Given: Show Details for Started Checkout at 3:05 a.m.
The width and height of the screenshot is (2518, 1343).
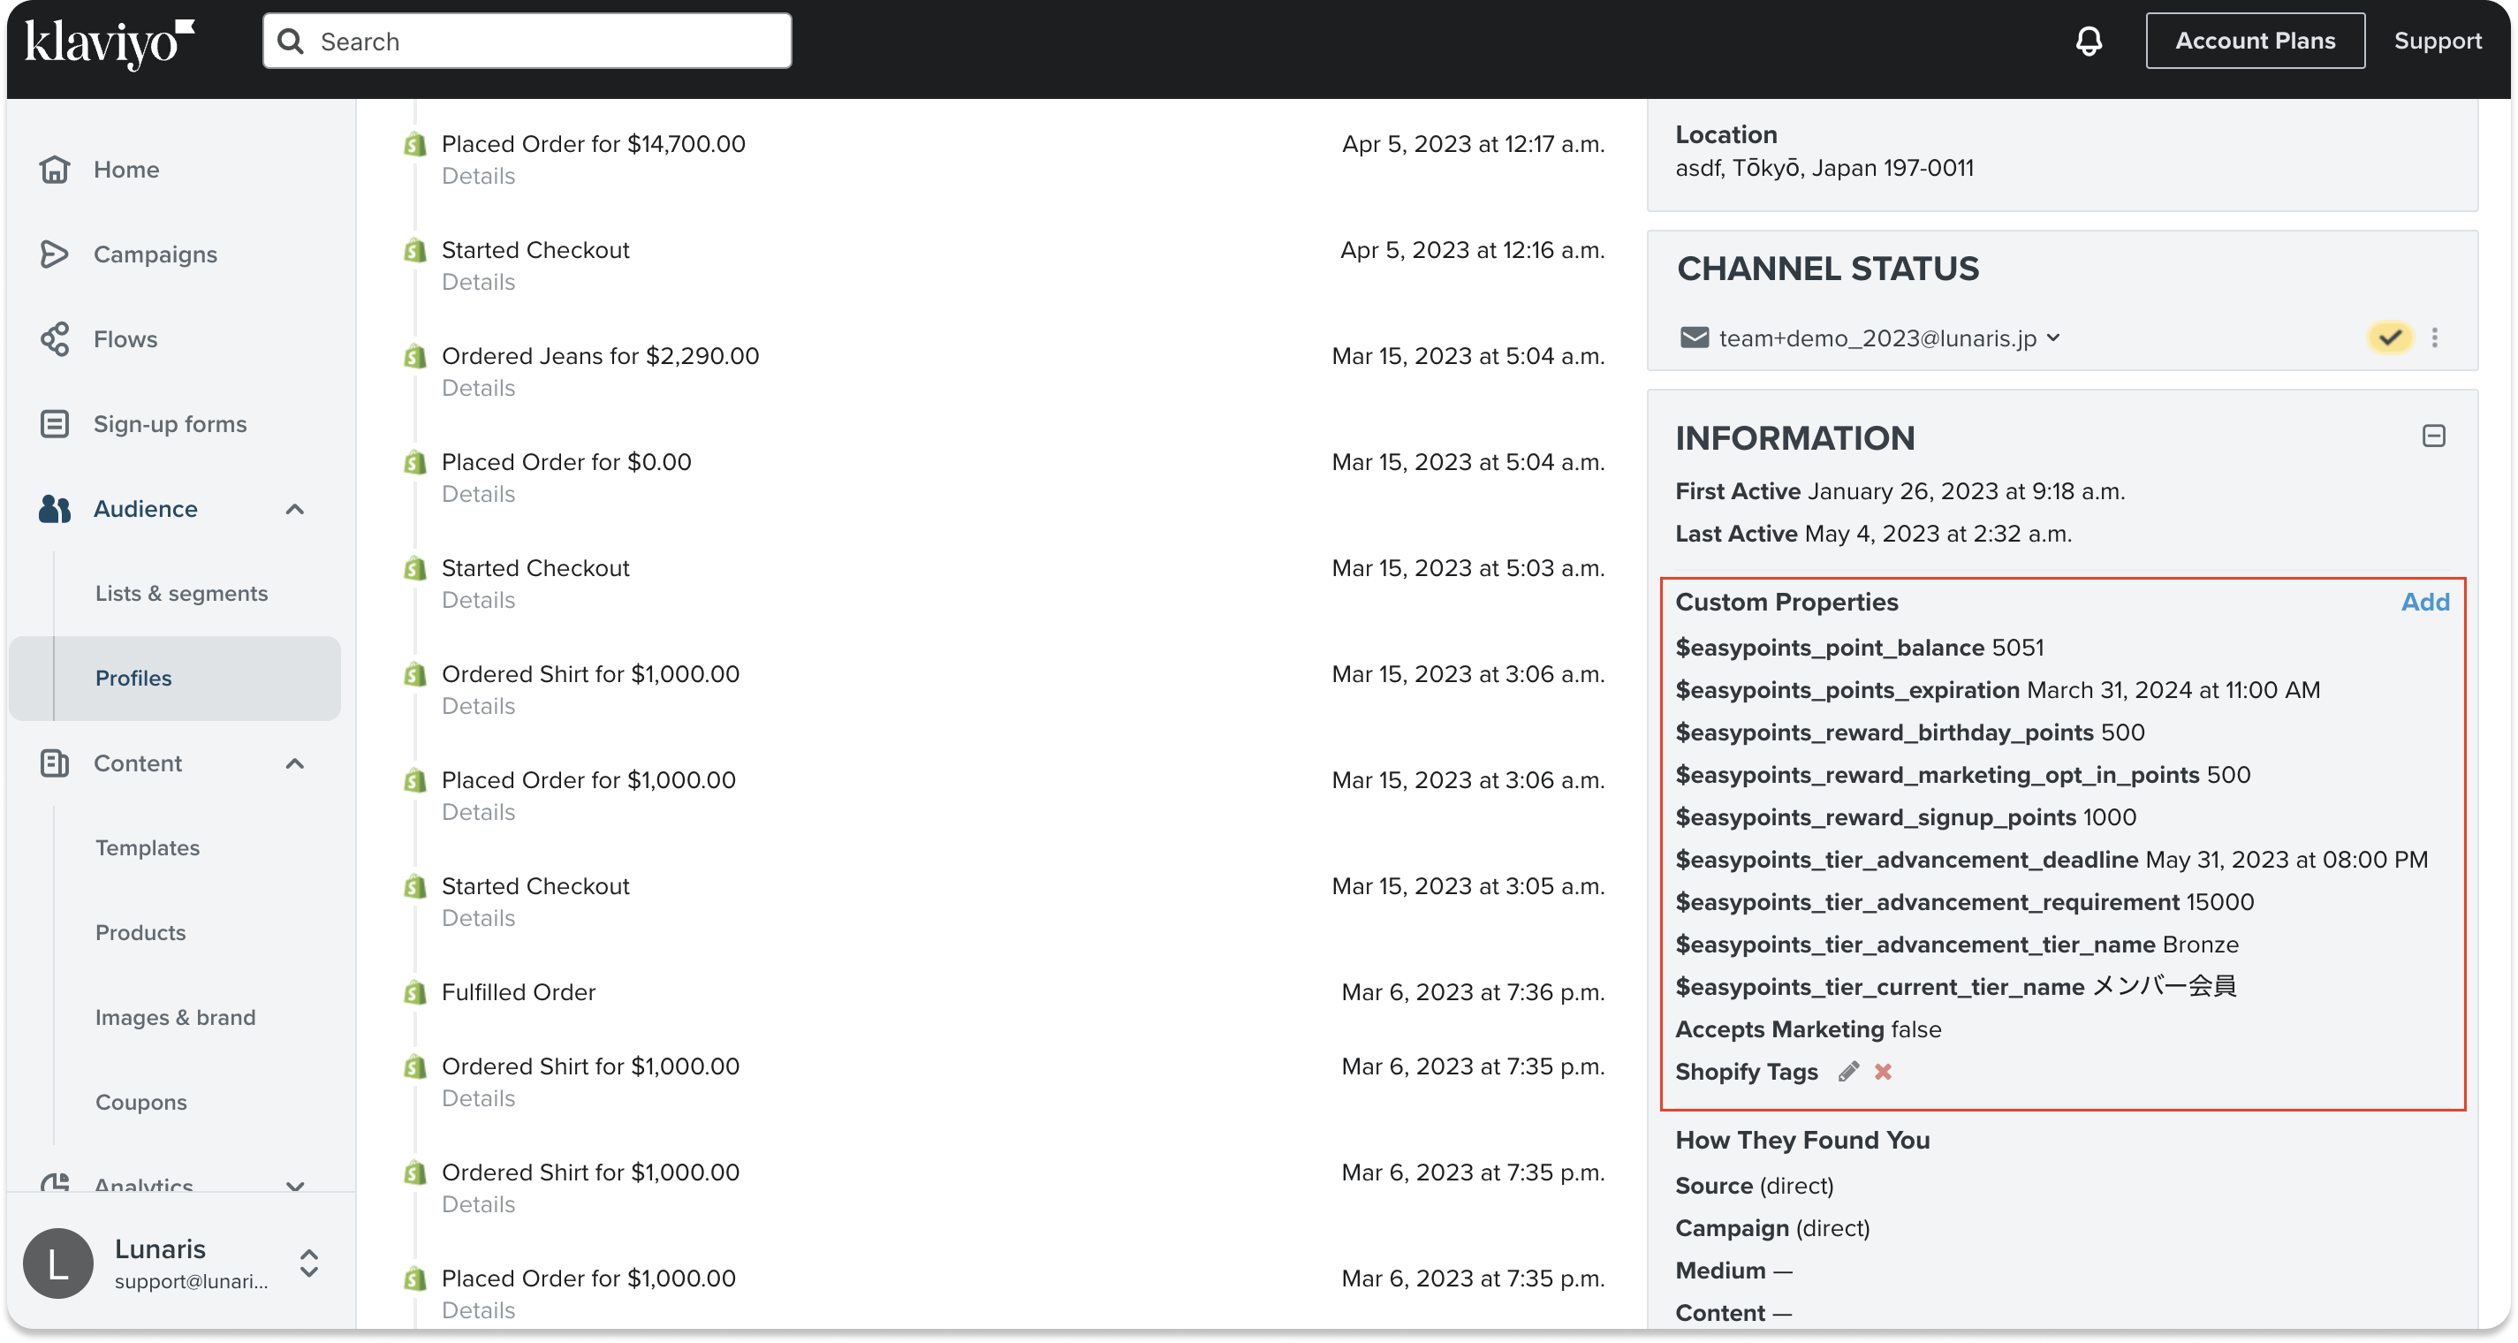Looking at the screenshot, I should pyautogui.click(x=478, y=919).
